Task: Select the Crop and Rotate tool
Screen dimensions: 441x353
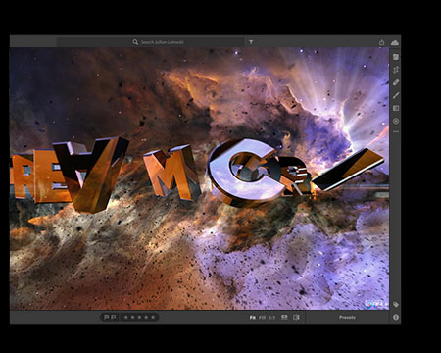Action: pos(396,70)
